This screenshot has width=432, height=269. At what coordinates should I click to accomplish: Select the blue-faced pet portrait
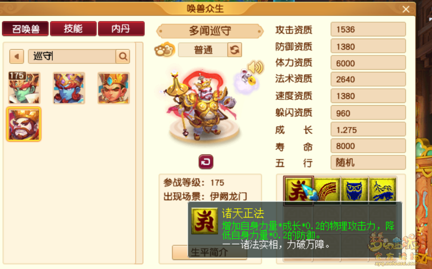69,88
